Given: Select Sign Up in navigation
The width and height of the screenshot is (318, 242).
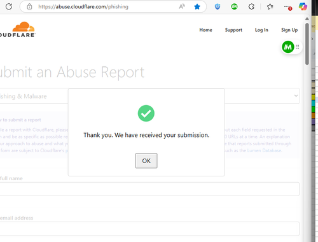Looking at the screenshot, I should click(x=289, y=30).
